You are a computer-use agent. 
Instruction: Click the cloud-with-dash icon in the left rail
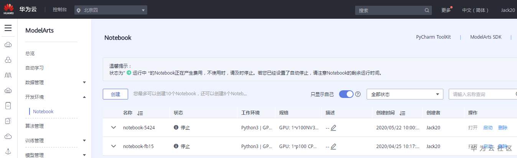(8, 136)
